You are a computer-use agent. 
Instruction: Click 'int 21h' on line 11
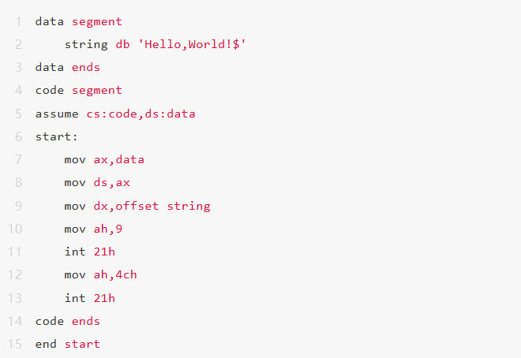pos(89,252)
